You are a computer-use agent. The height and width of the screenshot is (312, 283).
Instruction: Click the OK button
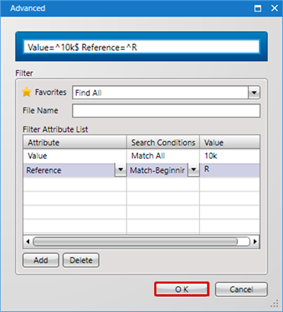point(182,289)
